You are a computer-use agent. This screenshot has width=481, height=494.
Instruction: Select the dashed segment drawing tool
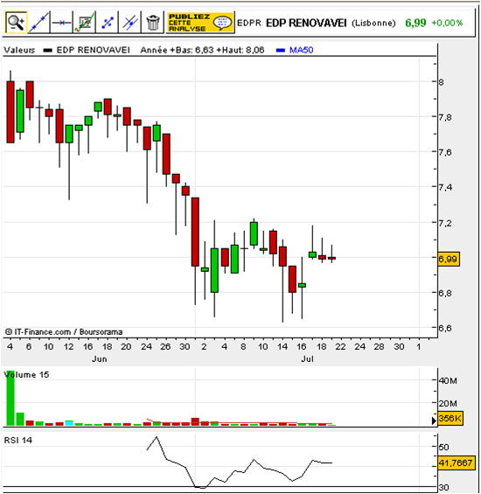(x=108, y=23)
